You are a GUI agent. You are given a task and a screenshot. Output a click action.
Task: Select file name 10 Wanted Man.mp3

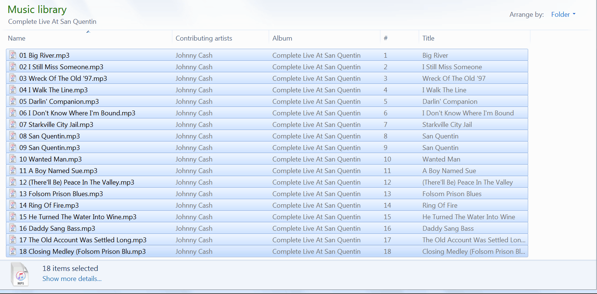point(51,159)
